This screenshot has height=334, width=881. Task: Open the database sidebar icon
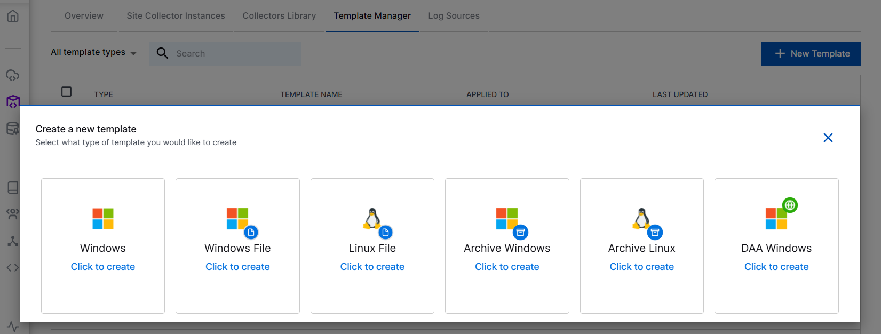pos(12,128)
